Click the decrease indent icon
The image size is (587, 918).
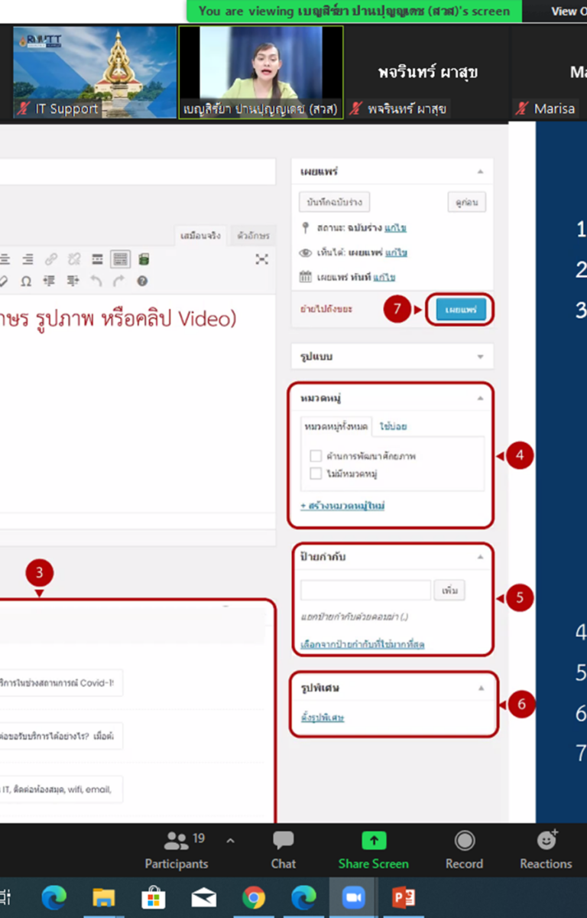(50, 282)
